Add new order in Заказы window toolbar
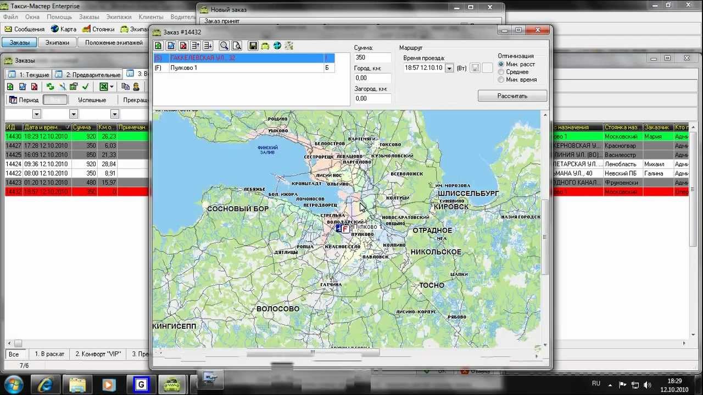This screenshot has width=703, height=395. [x=10, y=87]
